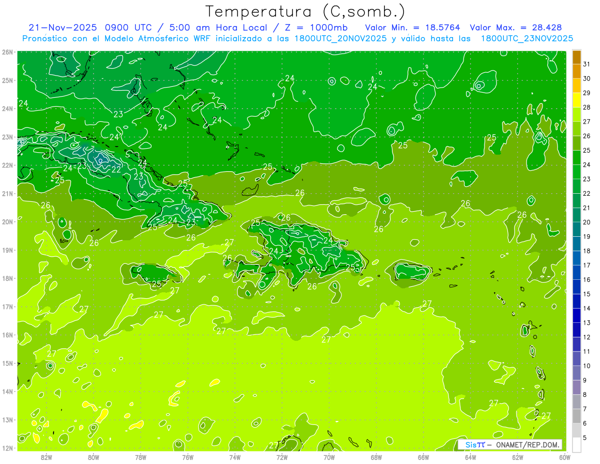Click the '28' value on color legend
600x464 pixels.
pos(586,107)
